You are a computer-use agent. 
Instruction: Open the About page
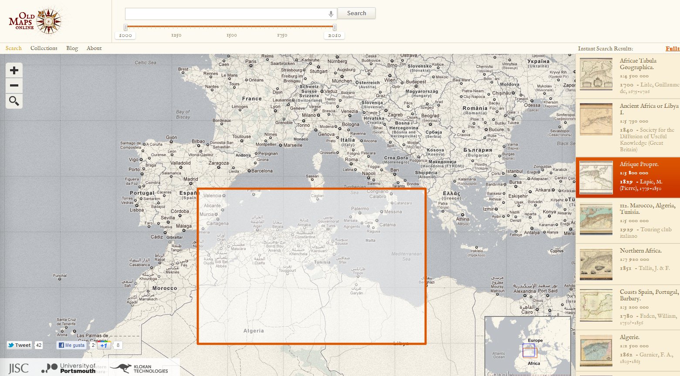pyautogui.click(x=94, y=48)
